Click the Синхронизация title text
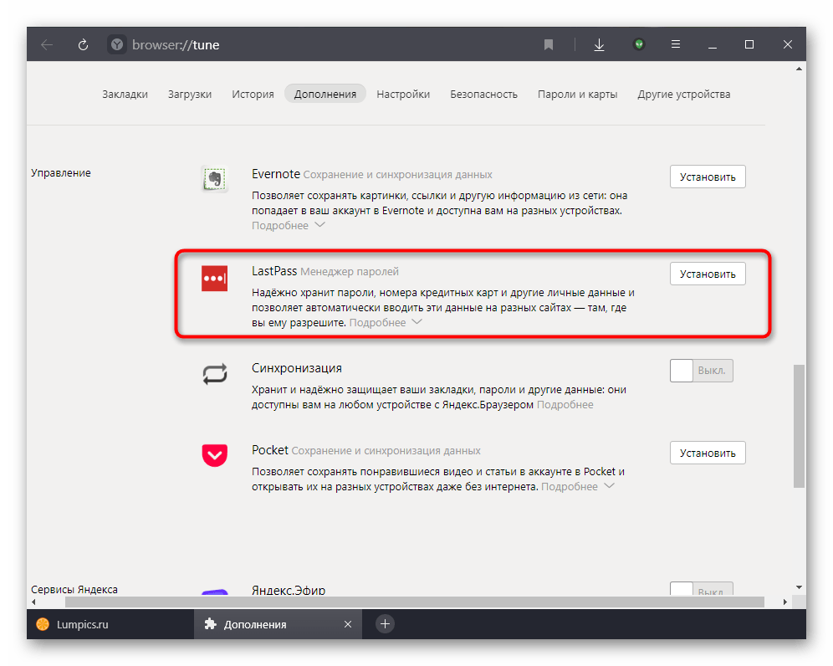Screen dimensions: 833x666 pyautogui.click(x=296, y=368)
